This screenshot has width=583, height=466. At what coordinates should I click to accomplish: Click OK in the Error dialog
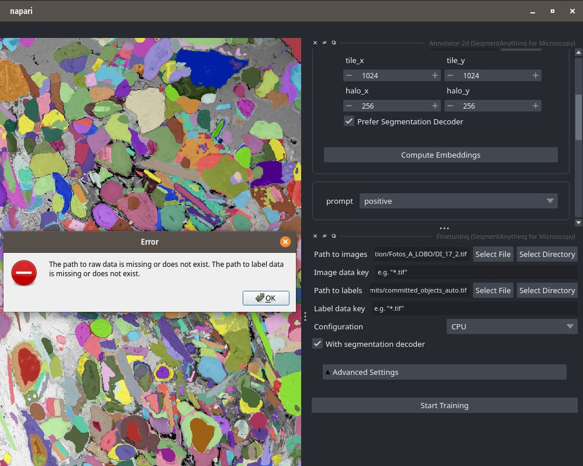tap(266, 298)
